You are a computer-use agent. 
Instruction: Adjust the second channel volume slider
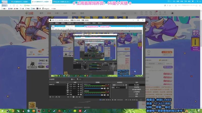point(94,95)
